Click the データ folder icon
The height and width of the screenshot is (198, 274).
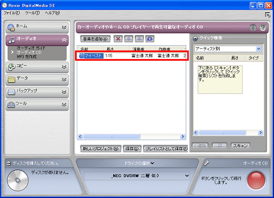pos(12,79)
